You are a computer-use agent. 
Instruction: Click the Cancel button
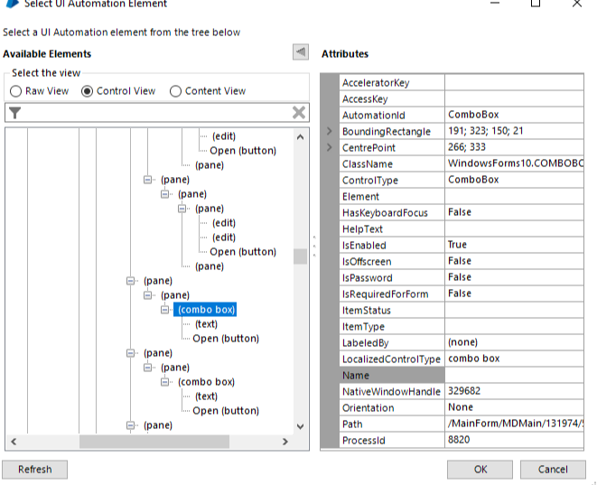coord(553,470)
